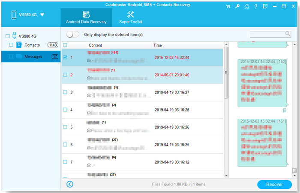The image size is (300, 193).
Task: Click envelope icon in message row 7
Action: point(89,165)
